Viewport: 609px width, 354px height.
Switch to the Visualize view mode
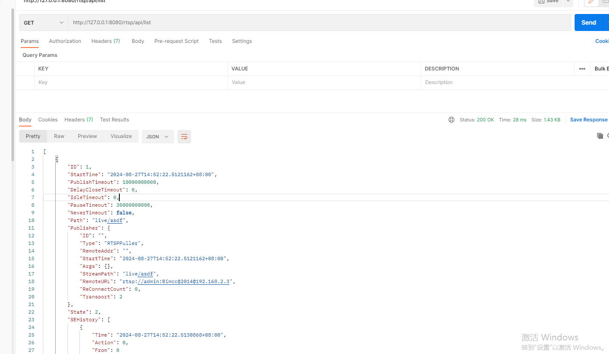[121, 136]
